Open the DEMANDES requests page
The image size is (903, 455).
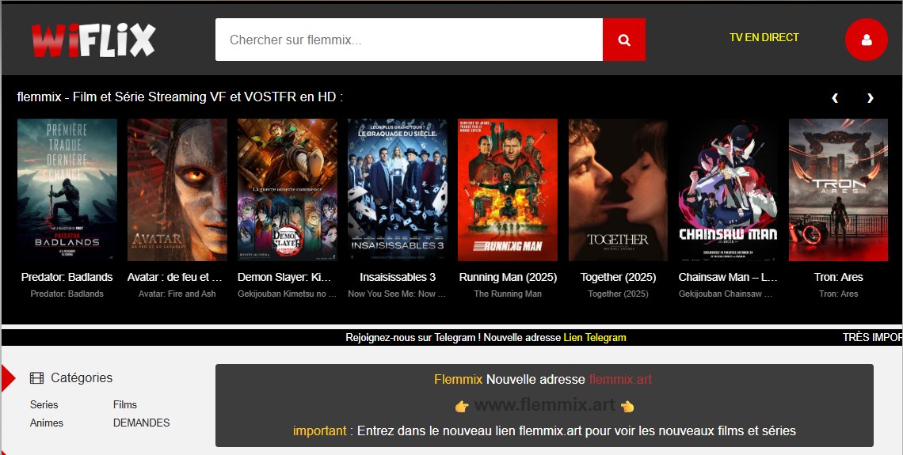coord(141,423)
